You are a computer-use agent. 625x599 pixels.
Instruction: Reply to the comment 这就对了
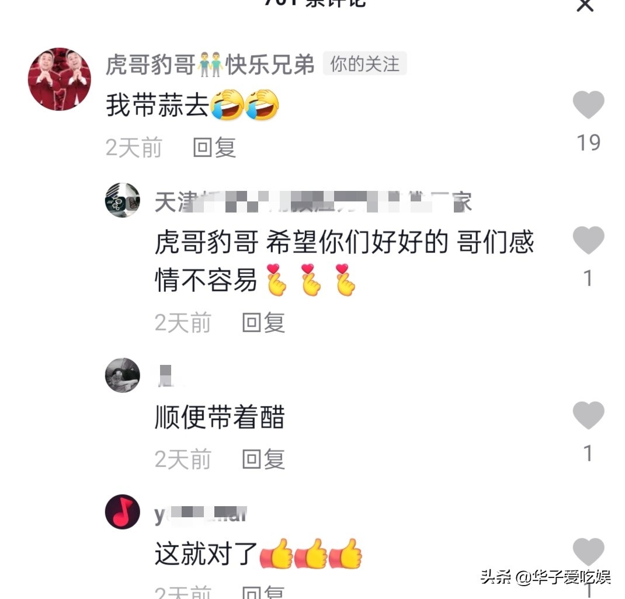tap(263, 592)
